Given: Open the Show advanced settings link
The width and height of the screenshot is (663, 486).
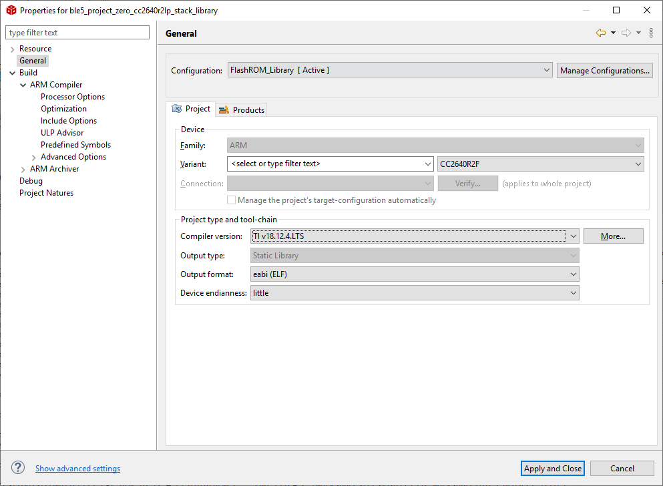Looking at the screenshot, I should click(77, 469).
